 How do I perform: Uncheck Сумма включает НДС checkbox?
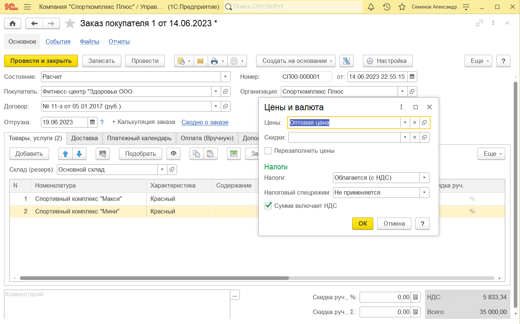(x=268, y=206)
